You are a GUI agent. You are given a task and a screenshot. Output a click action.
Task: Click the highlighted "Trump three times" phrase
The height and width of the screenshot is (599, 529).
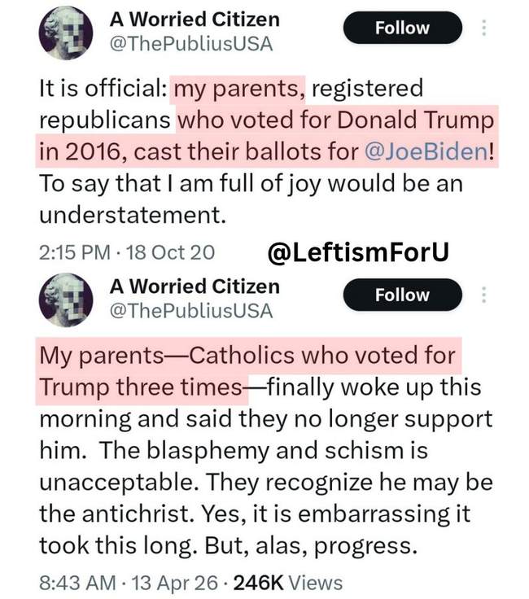click(139, 387)
